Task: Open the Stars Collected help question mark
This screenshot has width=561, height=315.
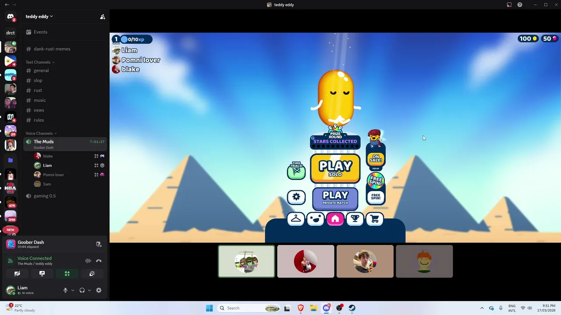Action: click(x=313, y=138)
